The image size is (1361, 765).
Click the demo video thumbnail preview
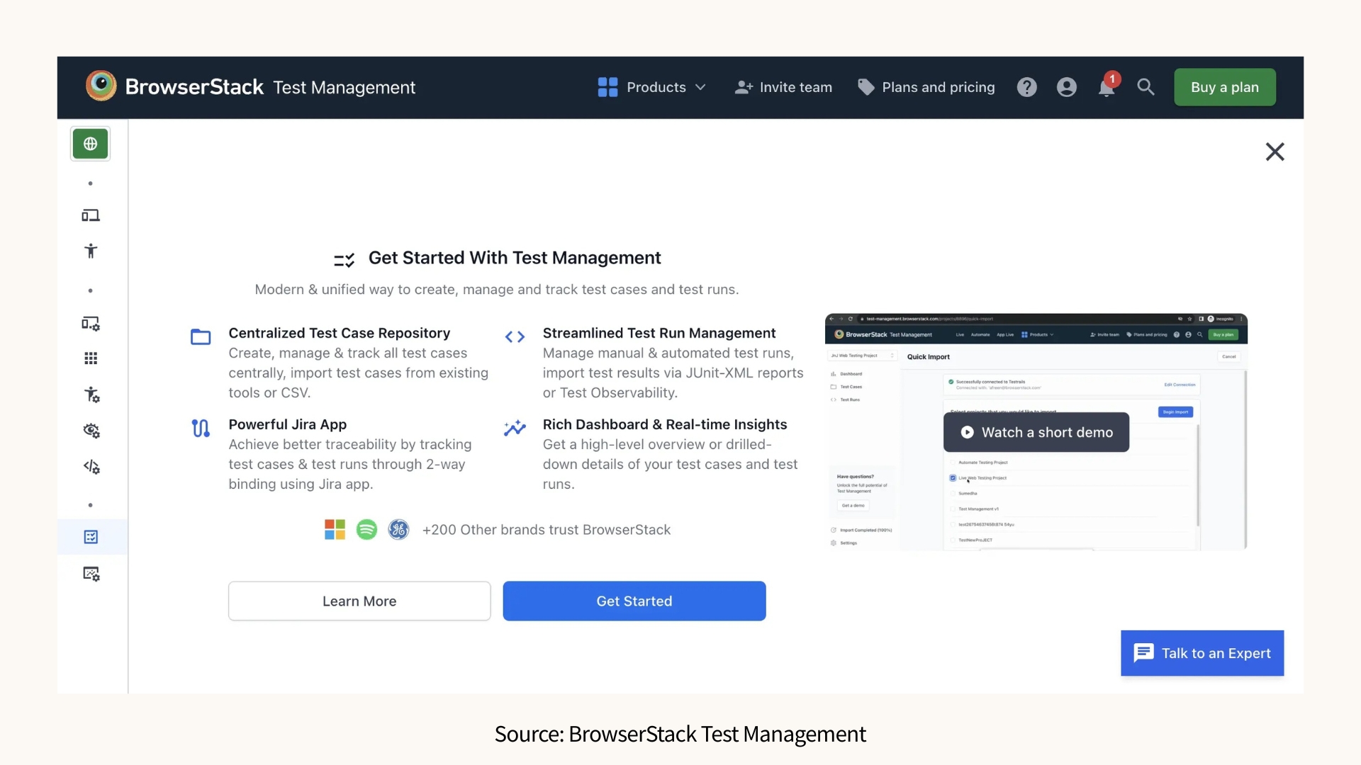point(1036,432)
